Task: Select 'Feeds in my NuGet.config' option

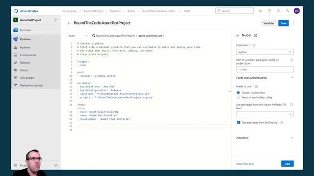Action: pyautogui.click(x=238, y=97)
